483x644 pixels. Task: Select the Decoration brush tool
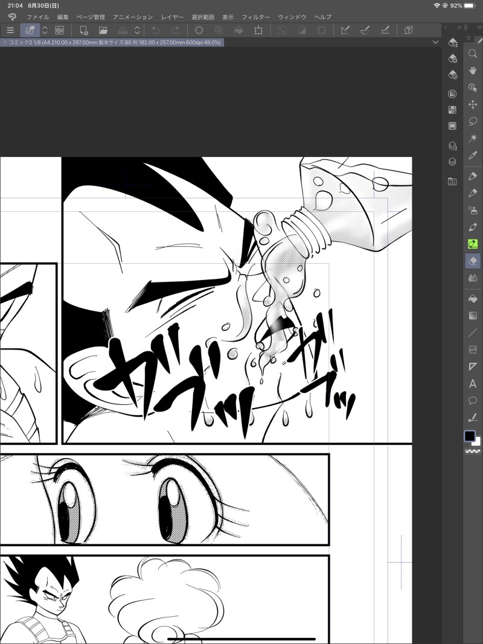pyautogui.click(x=472, y=227)
